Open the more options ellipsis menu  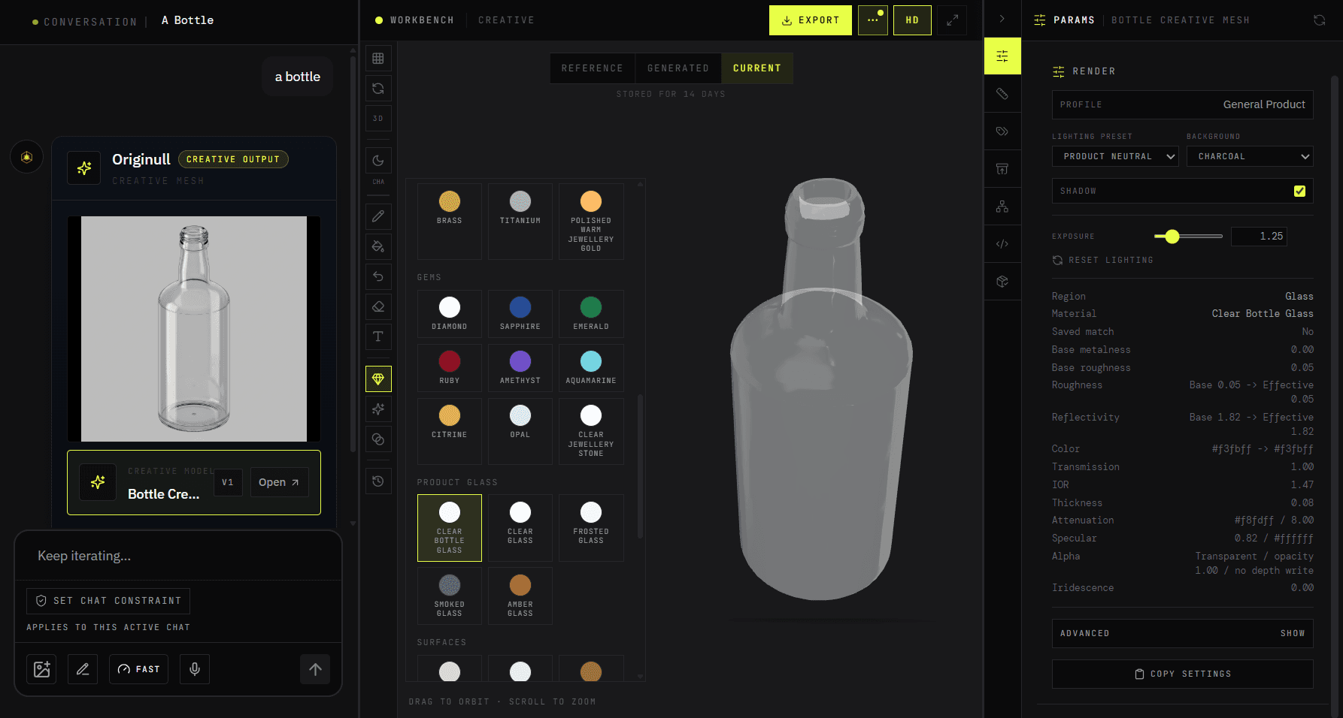pos(872,20)
